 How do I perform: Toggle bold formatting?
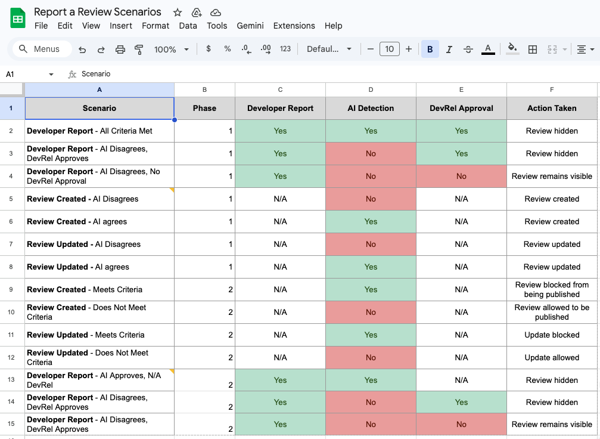coord(430,49)
